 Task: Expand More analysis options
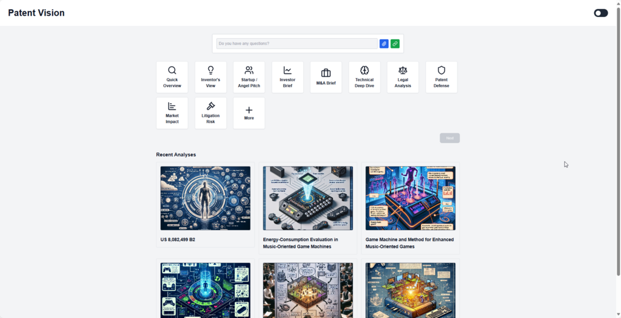[x=249, y=113]
